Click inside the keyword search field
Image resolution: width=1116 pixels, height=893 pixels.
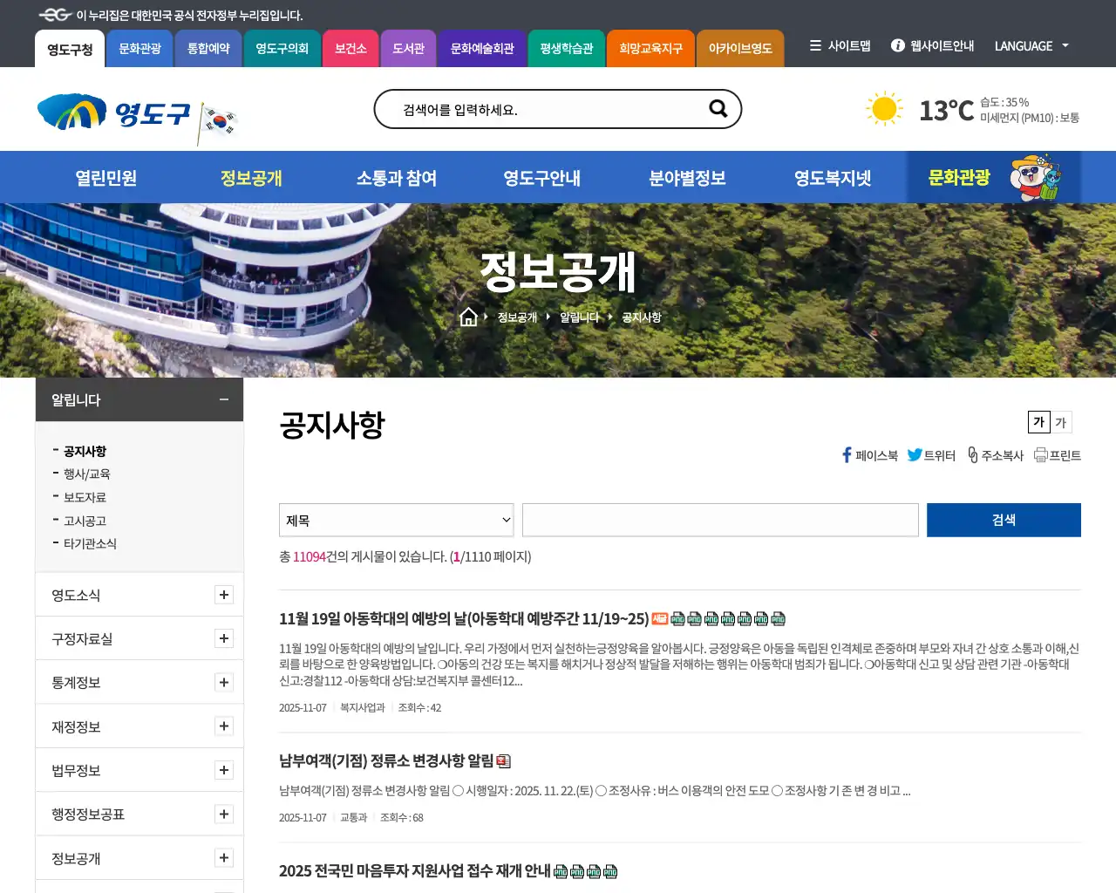[719, 519]
